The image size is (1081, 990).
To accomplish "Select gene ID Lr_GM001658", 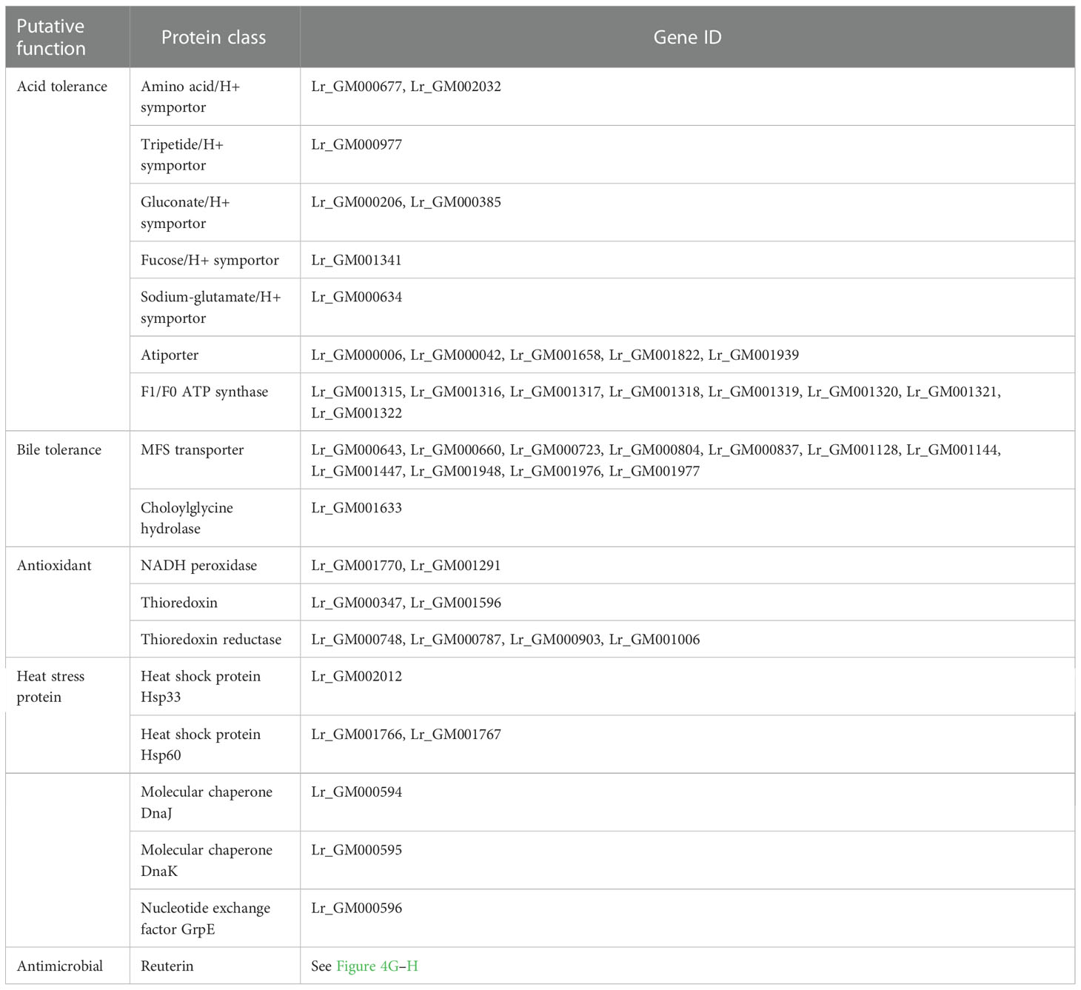I will (x=555, y=355).
